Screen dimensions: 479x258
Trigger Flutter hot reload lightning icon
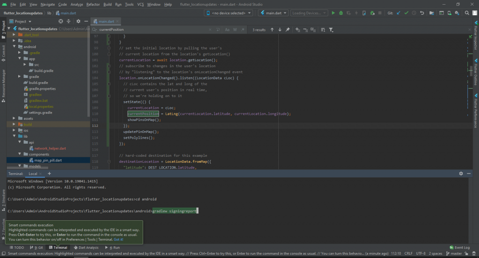click(x=356, y=13)
